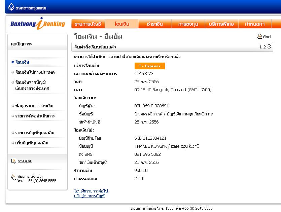The height and width of the screenshot is (212, 281).
Task: Open the รายการบัญชี tab
Action: coord(88,24)
